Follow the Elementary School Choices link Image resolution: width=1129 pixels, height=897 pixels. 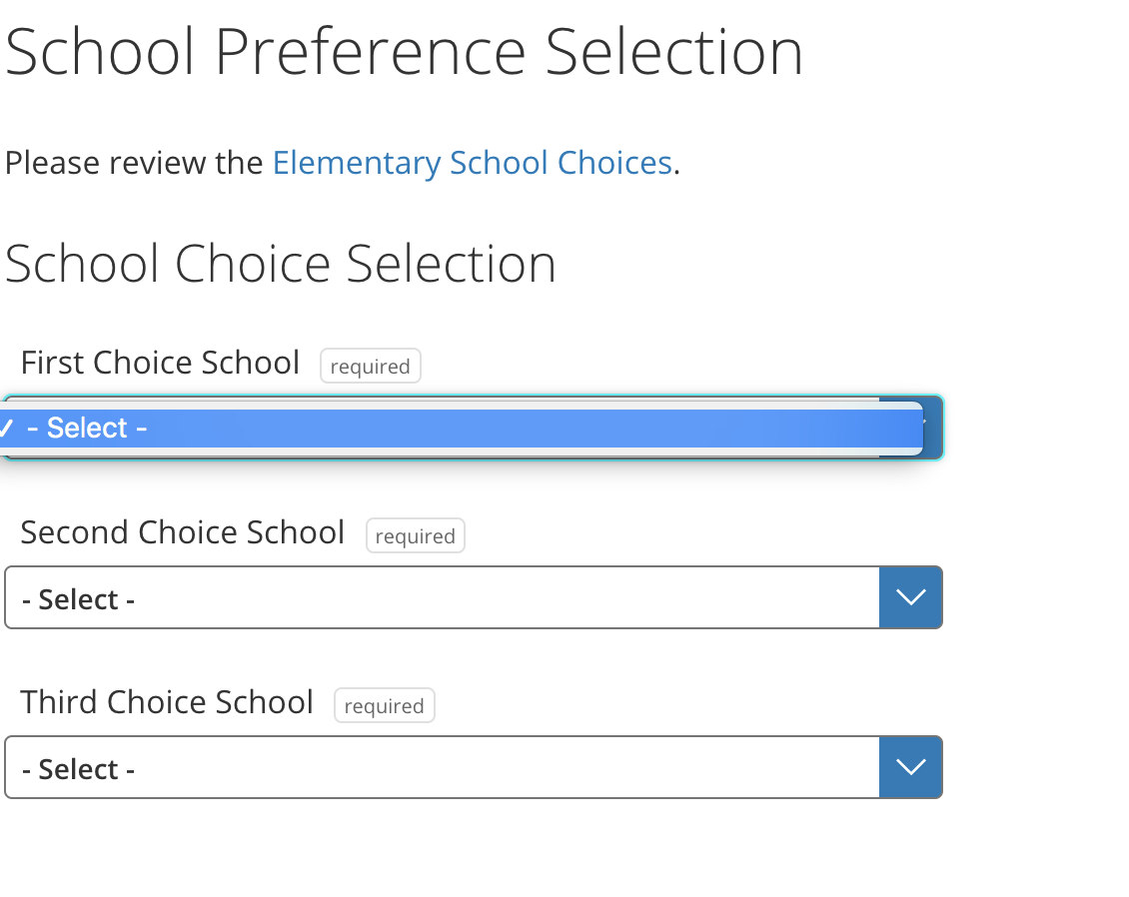pyautogui.click(x=472, y=162)
